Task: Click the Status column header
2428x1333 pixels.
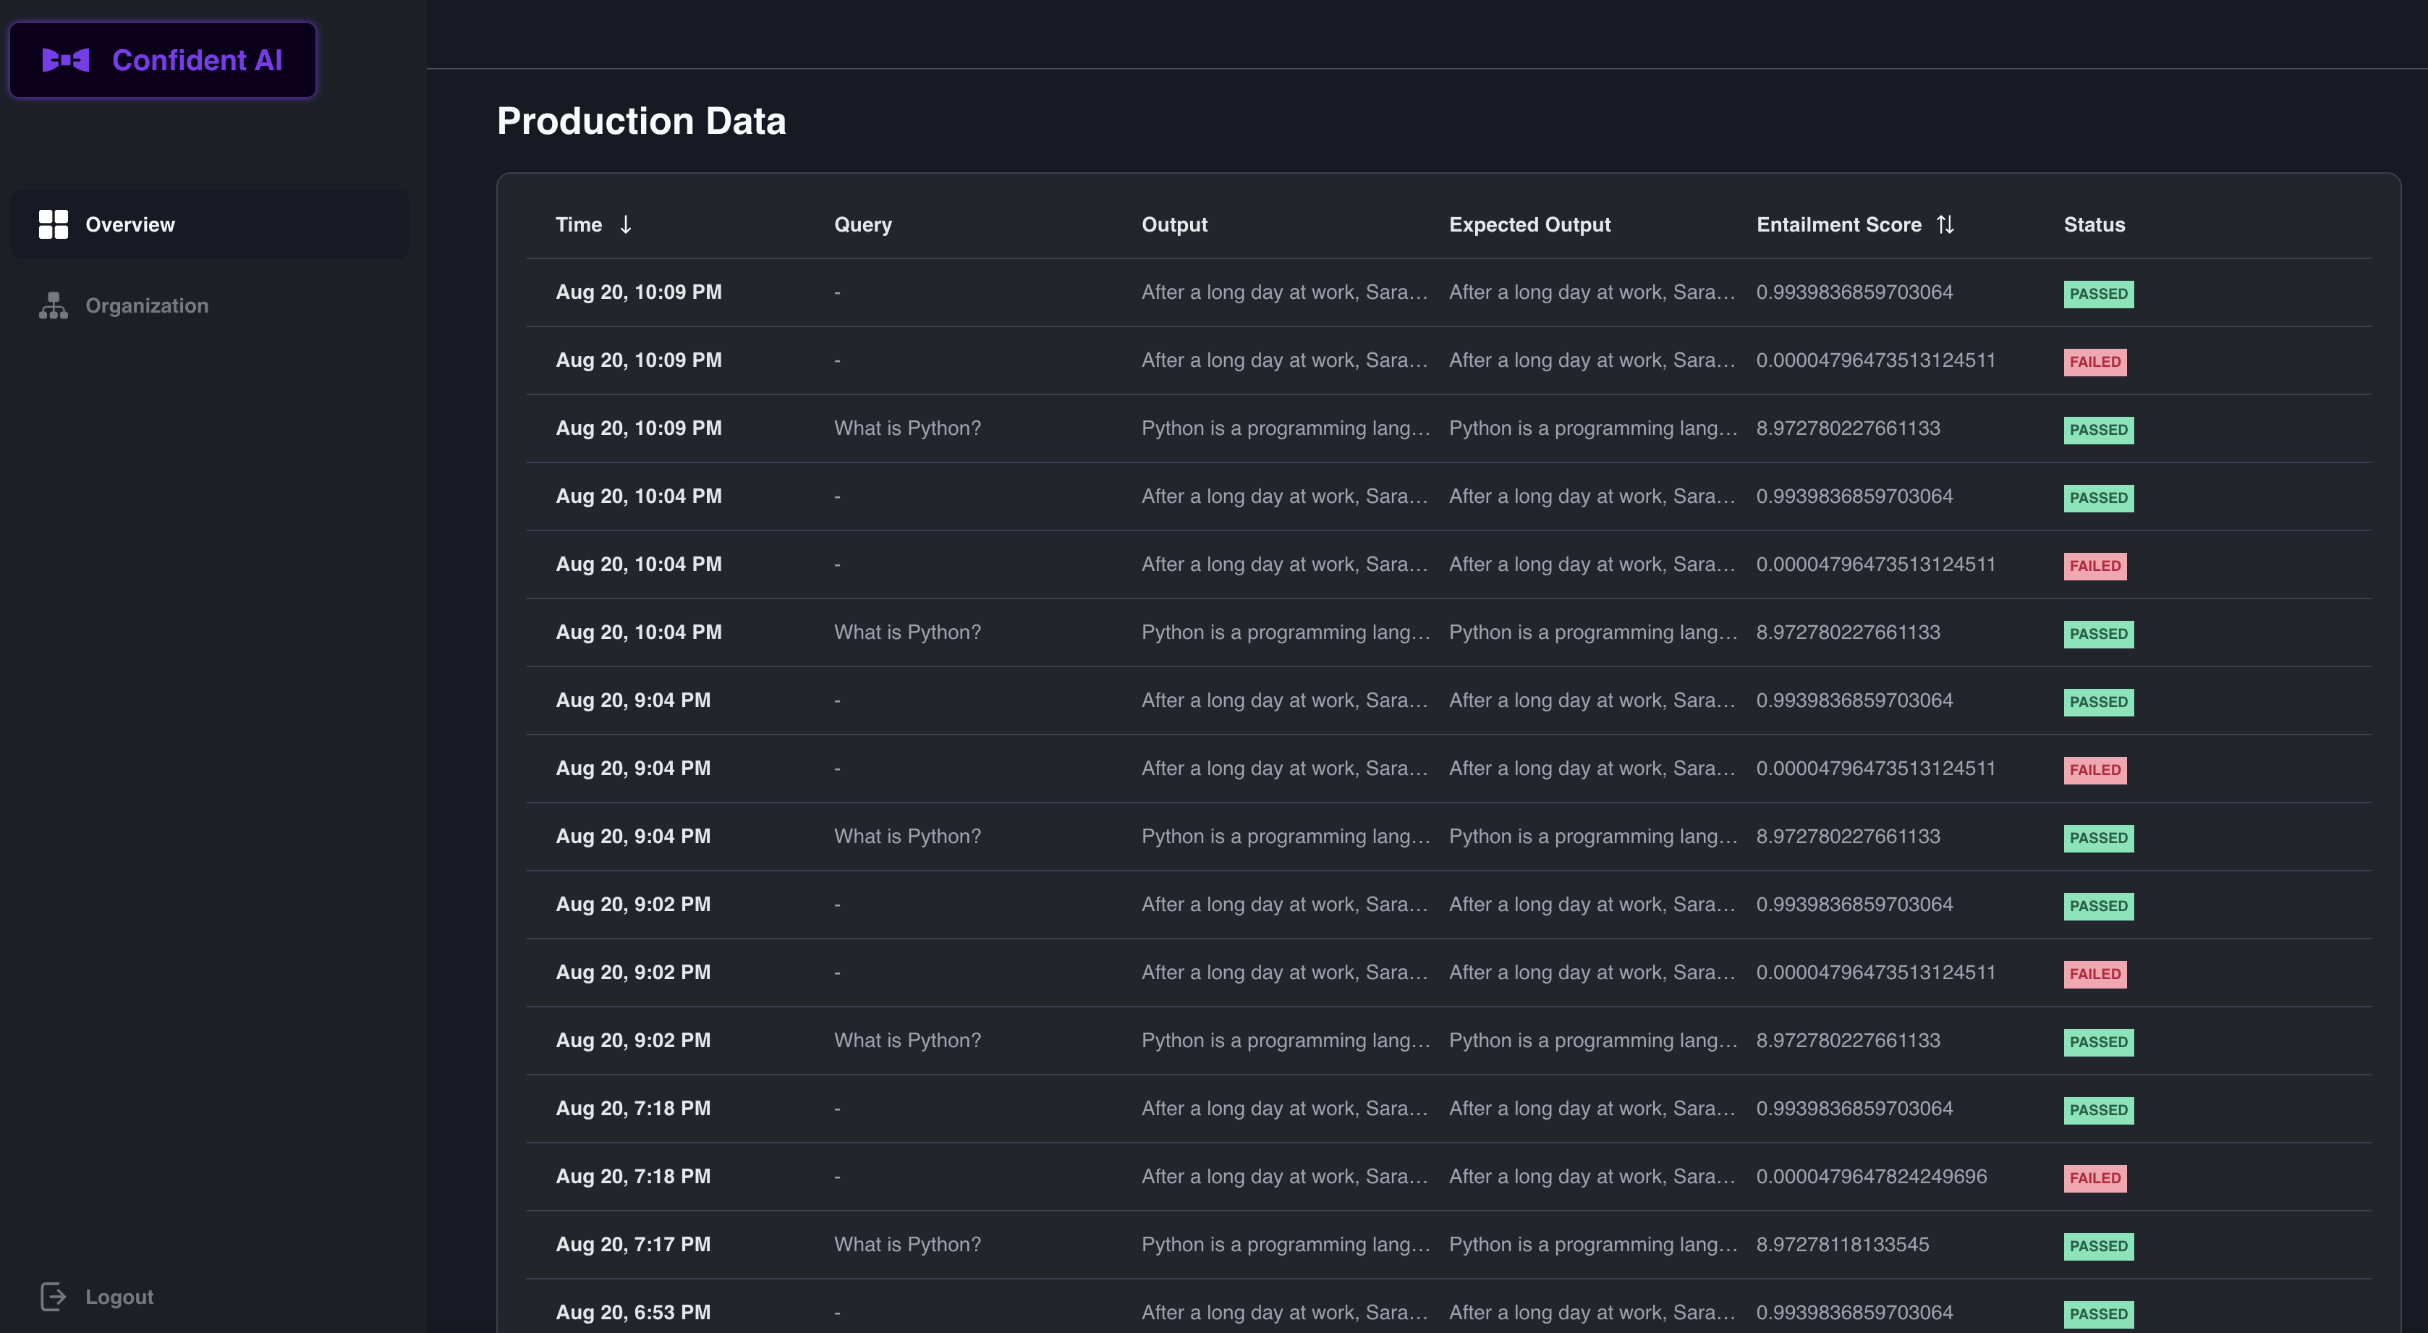Action: [2094, 224]
